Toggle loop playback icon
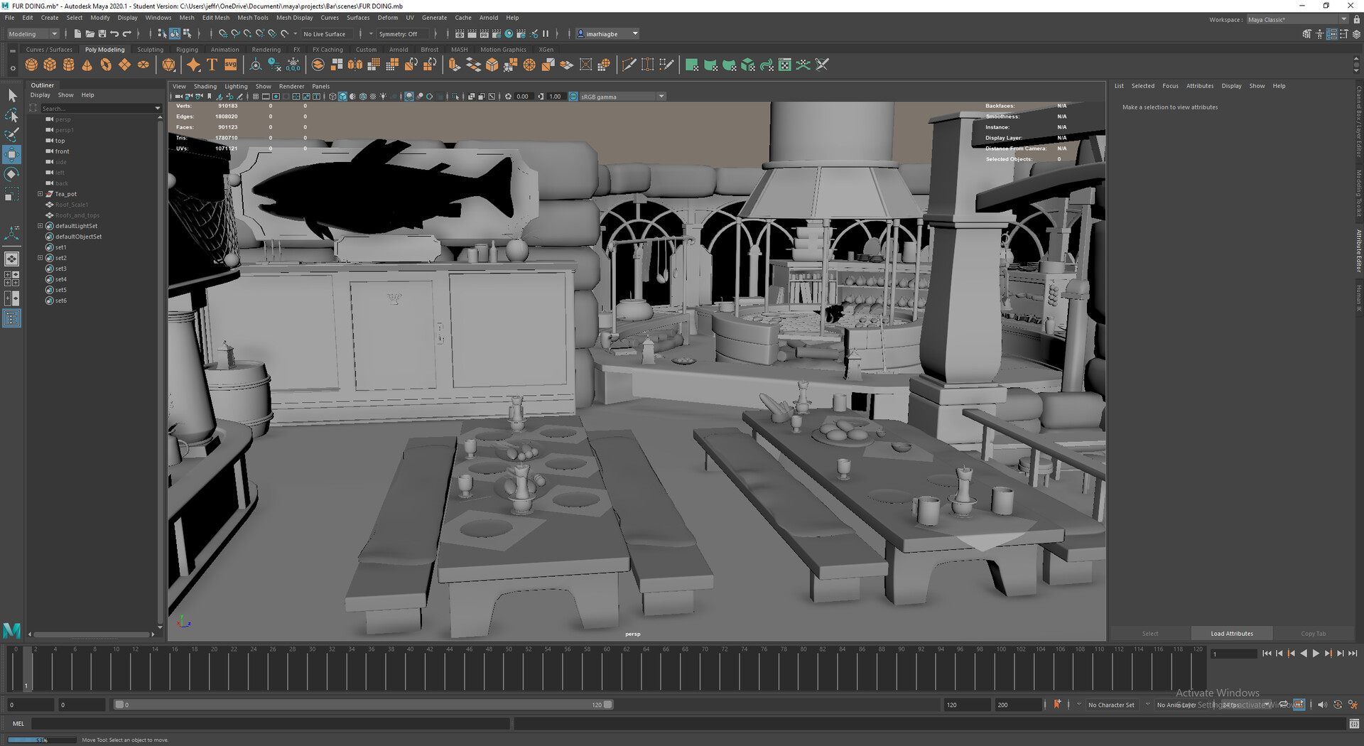 (1284, 705)
